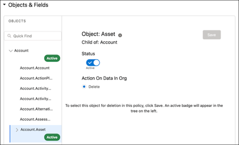Focus the Quick Find search field
239x145 pixels.
pos(33,36)
